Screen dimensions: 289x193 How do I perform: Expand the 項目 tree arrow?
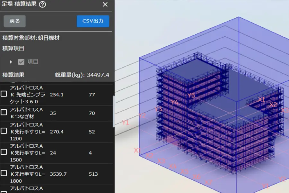click(x=11, y=62)
